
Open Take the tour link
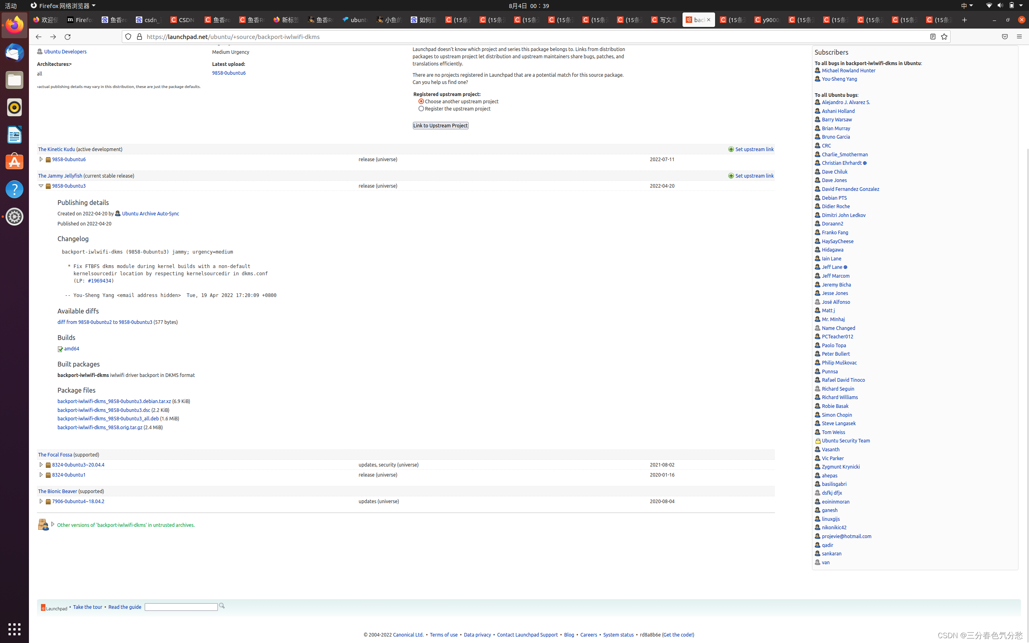pos(88,607)
